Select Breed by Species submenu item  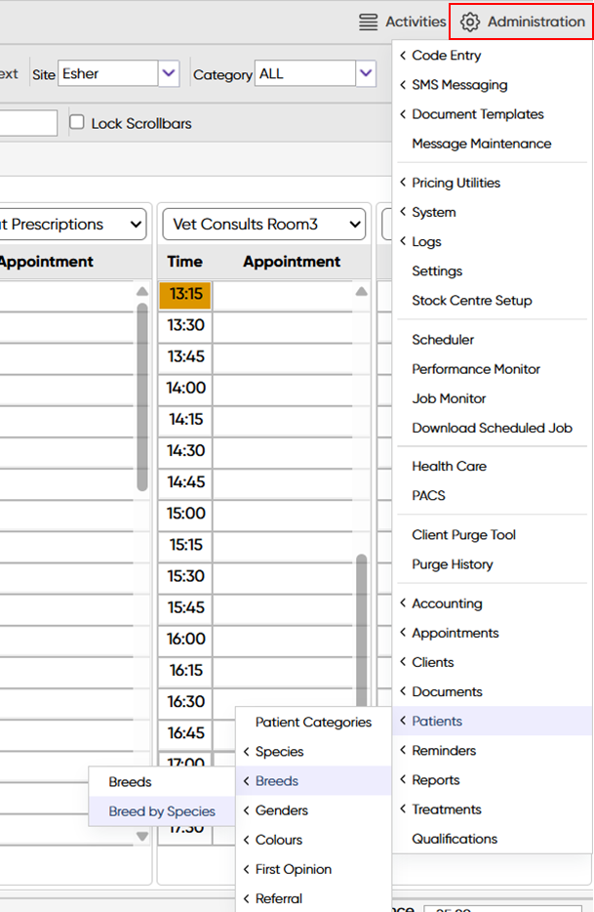pos(162,811)
